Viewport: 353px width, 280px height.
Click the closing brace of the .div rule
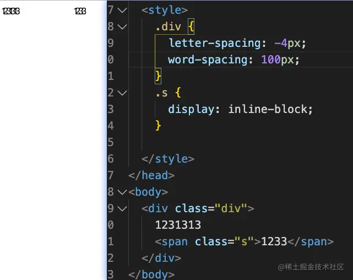(x=158, y=76)
